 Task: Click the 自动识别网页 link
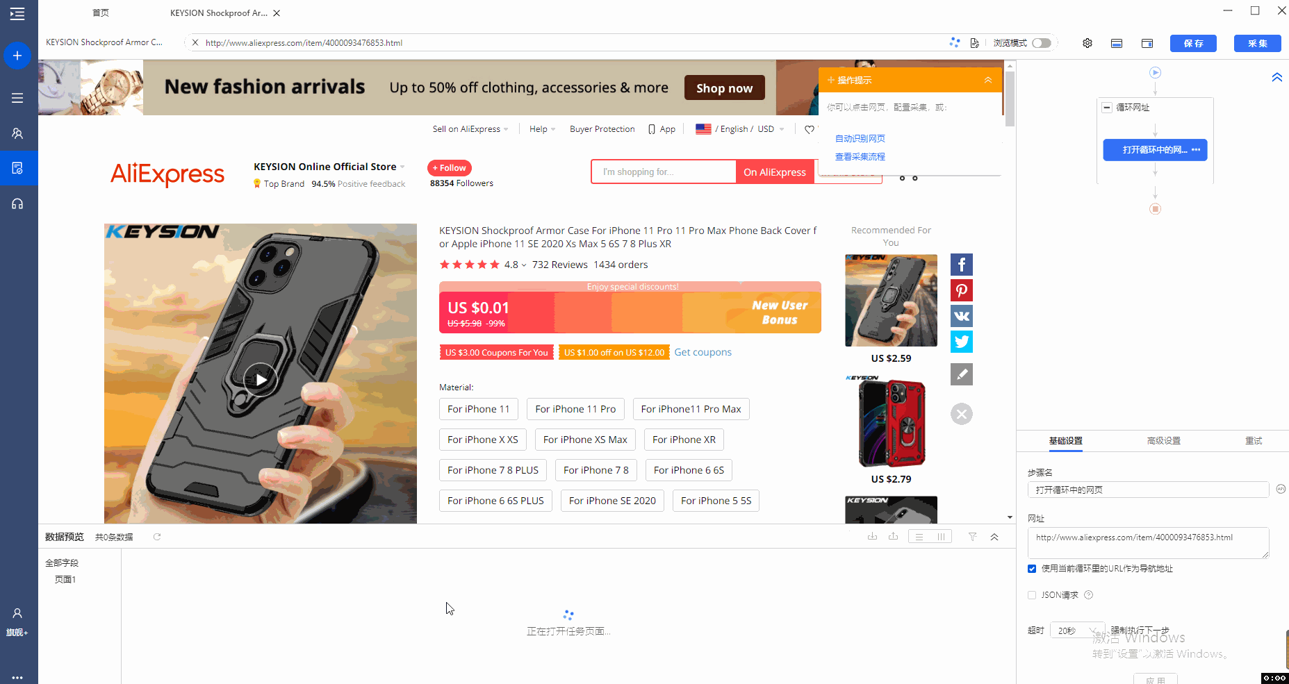(x=860, y=139)
